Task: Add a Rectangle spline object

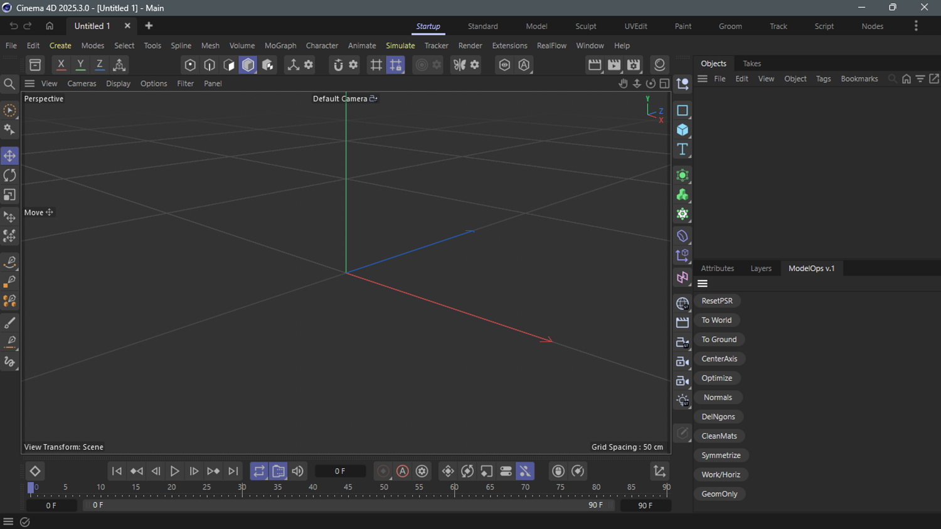Action: coord(683,110)
